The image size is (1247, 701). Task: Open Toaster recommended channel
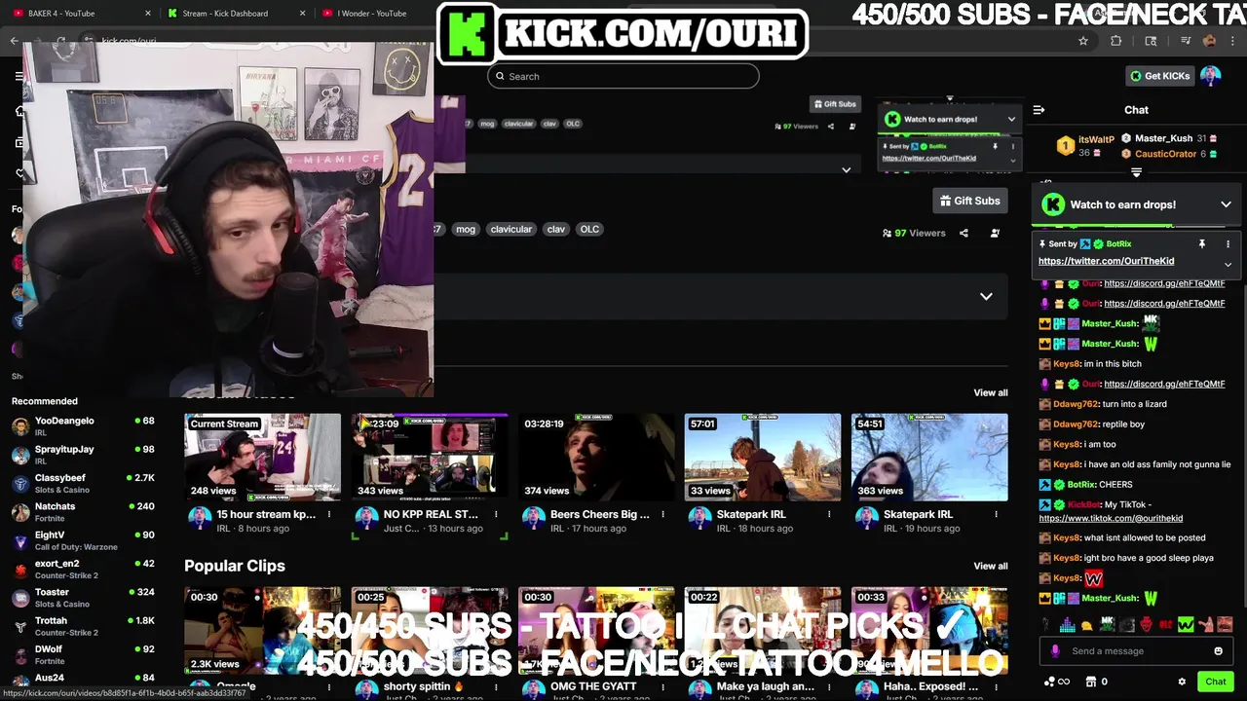83,597
